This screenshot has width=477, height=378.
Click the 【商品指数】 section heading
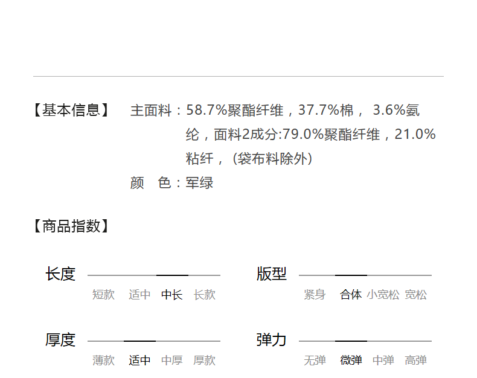point(71,226)
